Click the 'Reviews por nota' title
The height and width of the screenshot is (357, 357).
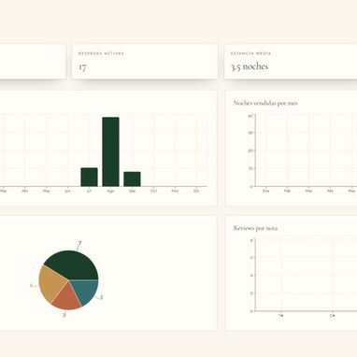(255, 228)
